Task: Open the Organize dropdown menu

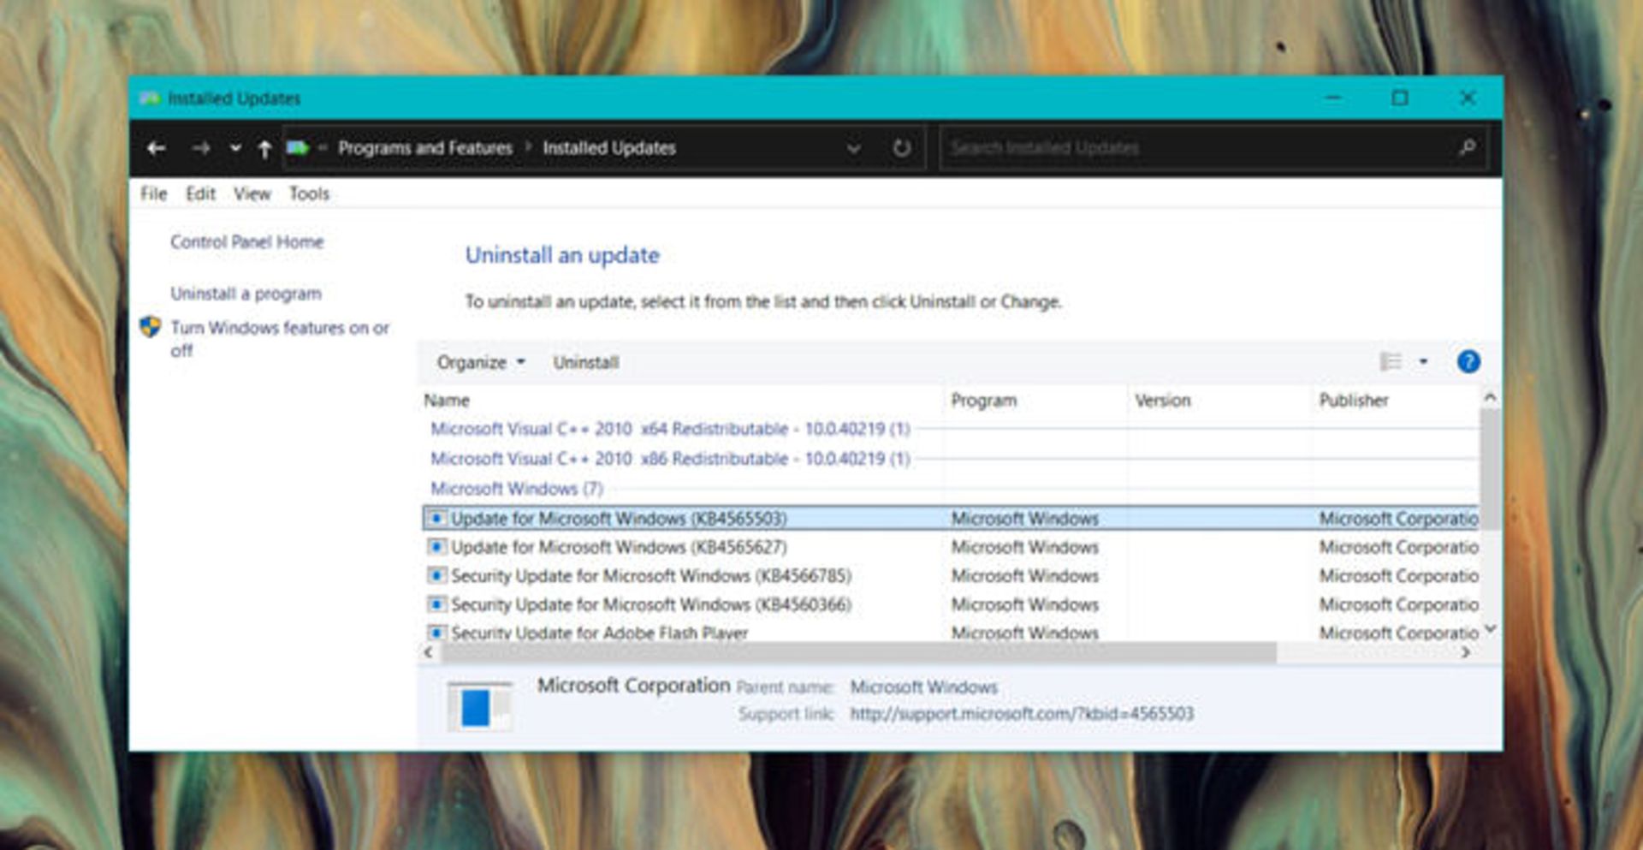Action: [480, 362]
